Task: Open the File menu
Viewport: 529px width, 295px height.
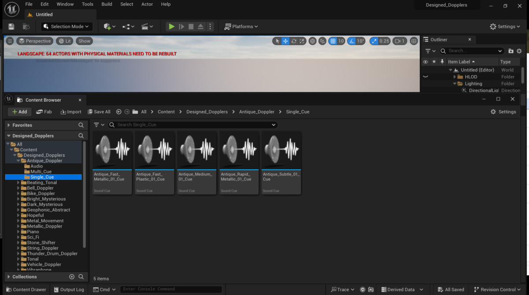Action: coord(29,4)
